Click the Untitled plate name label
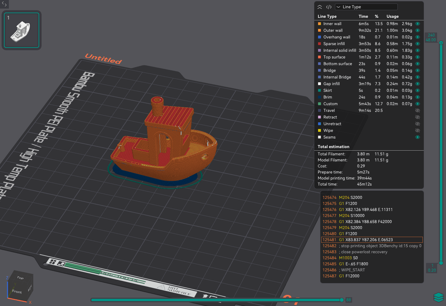The image size is (446, 306). point(103,59)
